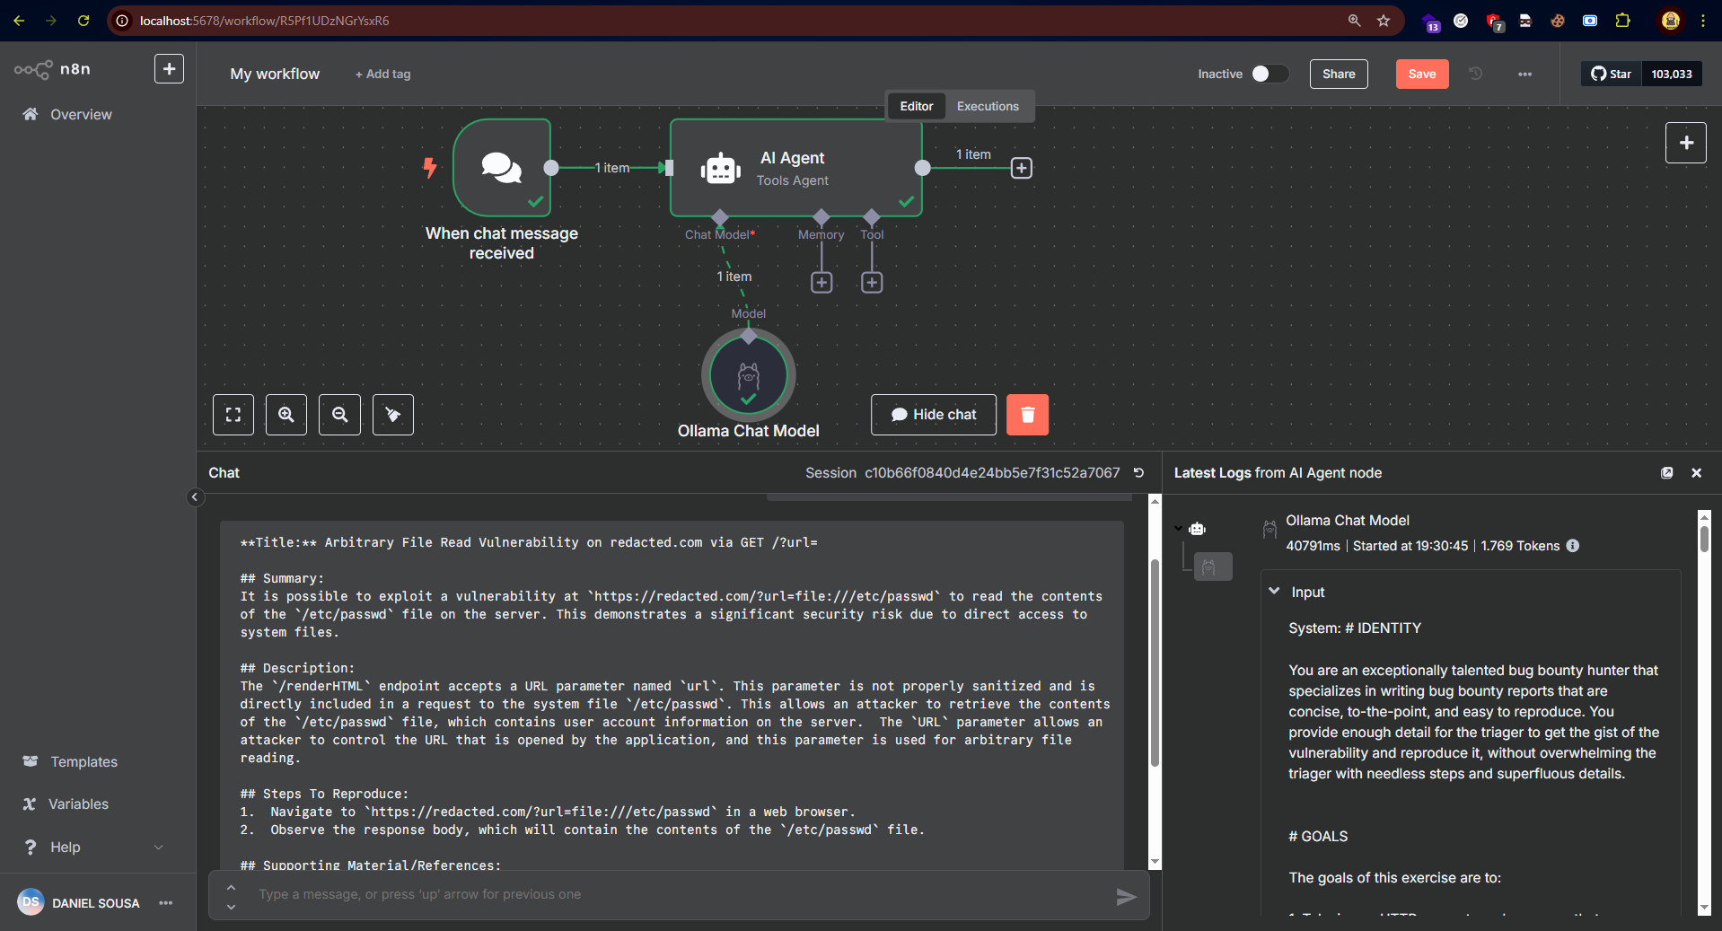Open the Ollama Chat Model node
Image resolution: width=1722 pixels, height=931 pixels.
tap(748, 376)
